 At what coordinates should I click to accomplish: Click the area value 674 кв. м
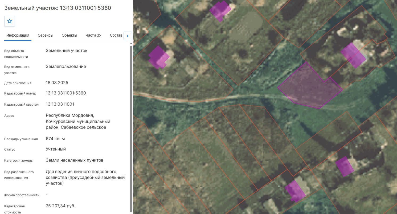[55, 139]
